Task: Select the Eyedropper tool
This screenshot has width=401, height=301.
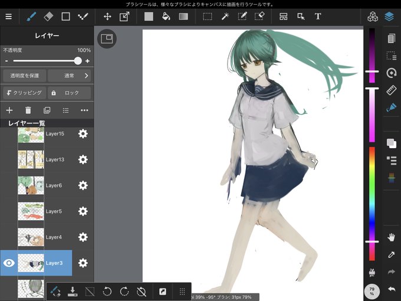Action: point(392,254)
